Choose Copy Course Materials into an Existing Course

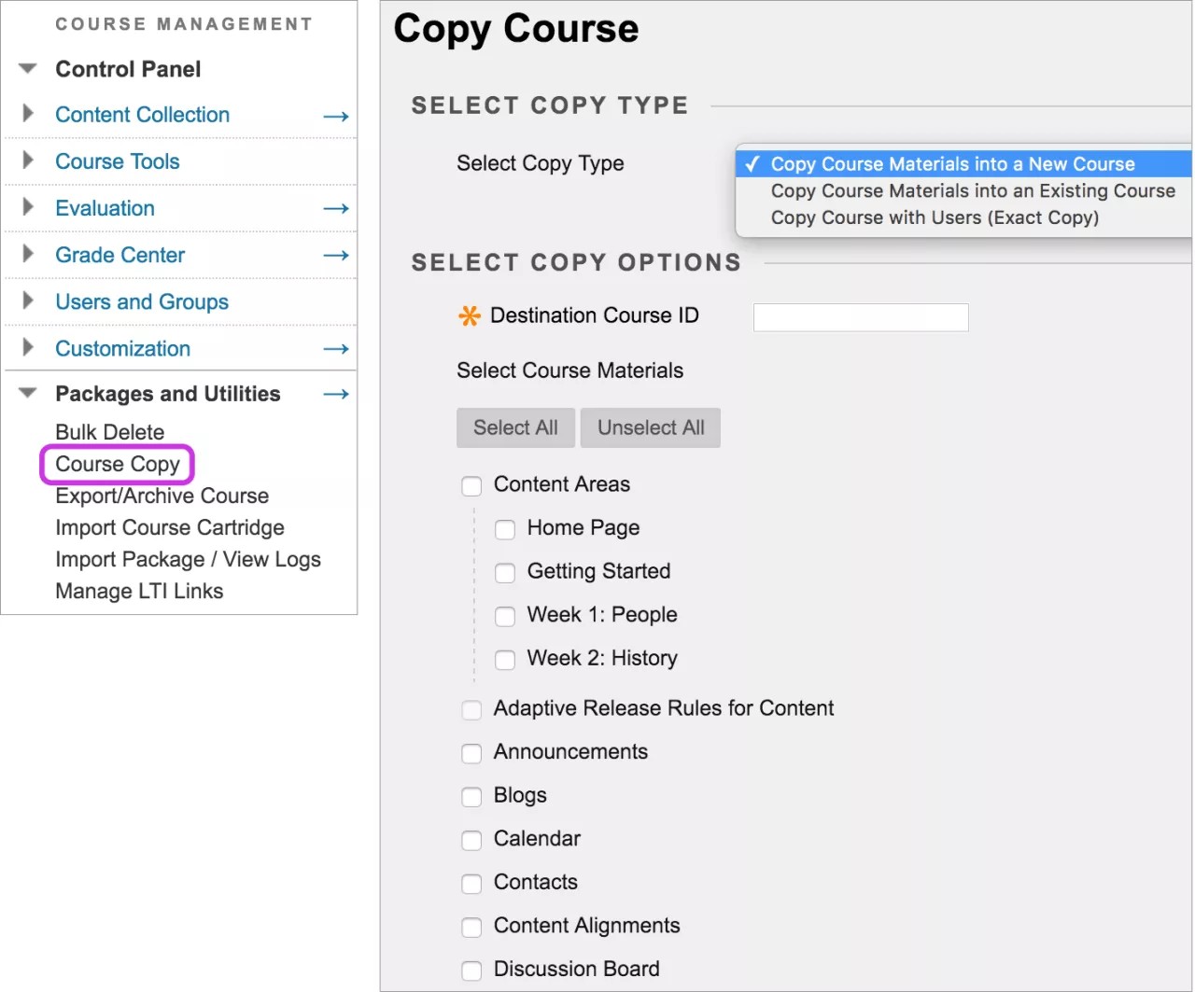click(x=972, y=190)
